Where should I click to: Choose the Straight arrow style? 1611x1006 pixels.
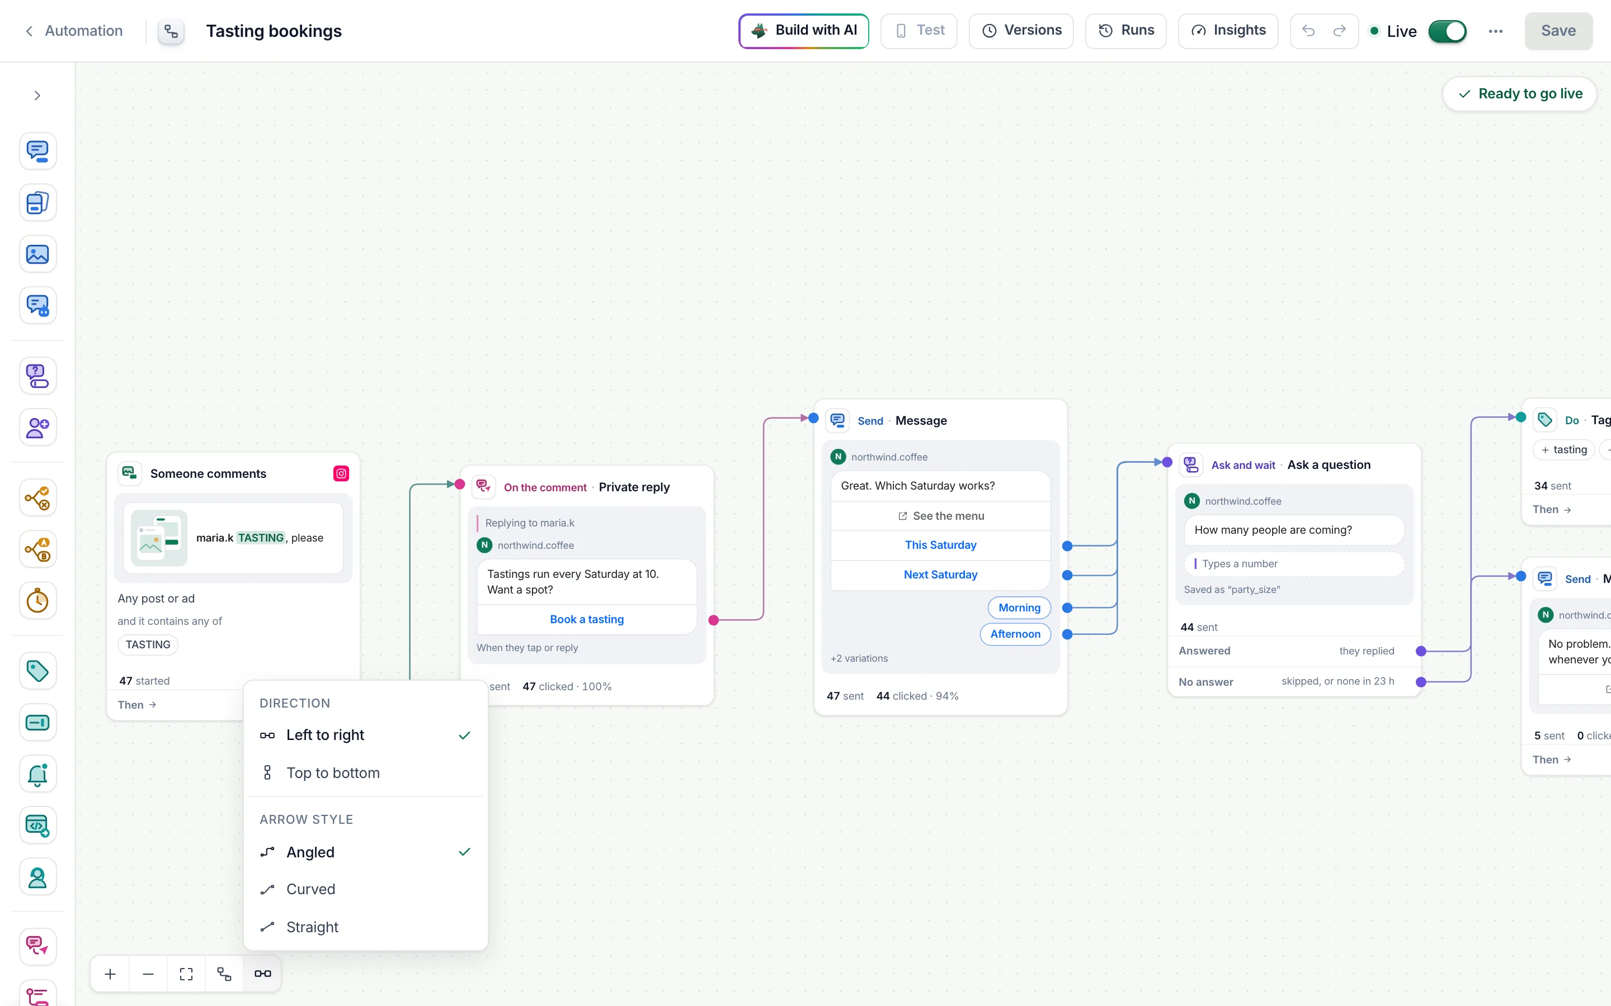365,927
